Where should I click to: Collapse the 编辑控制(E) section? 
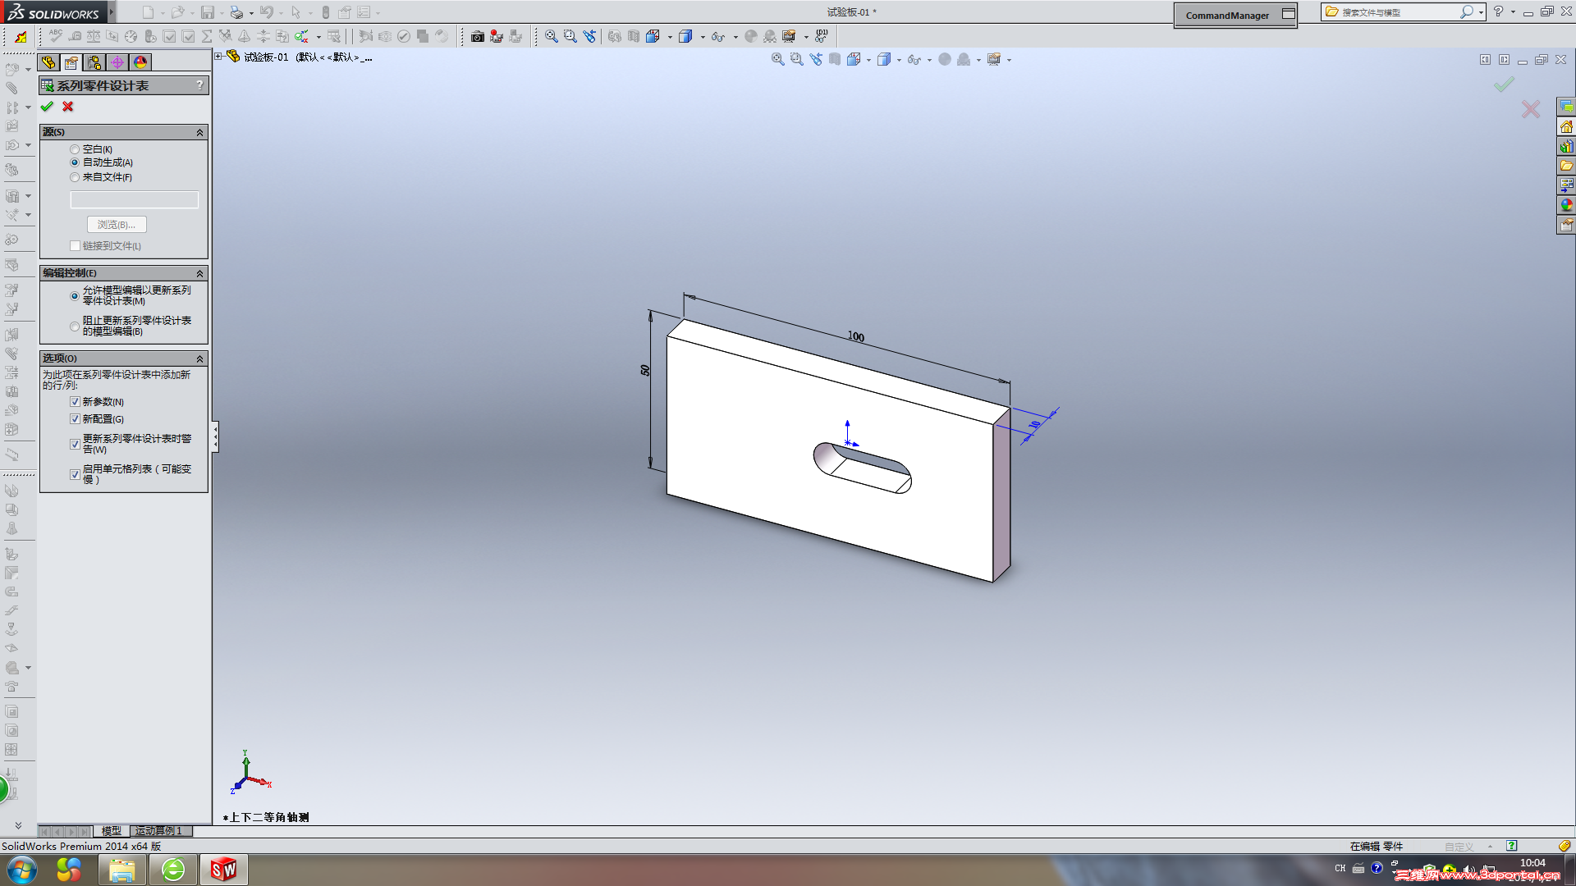199,273
